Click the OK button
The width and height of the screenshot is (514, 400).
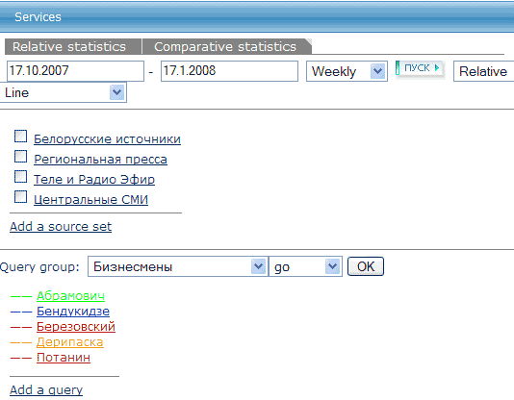(x=366, y=266)
